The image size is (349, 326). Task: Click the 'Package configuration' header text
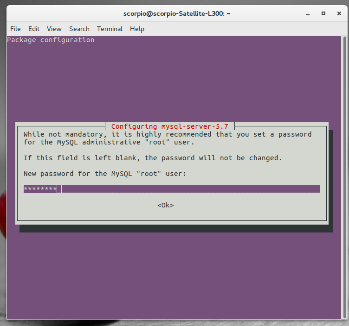(x=51, y=40)
